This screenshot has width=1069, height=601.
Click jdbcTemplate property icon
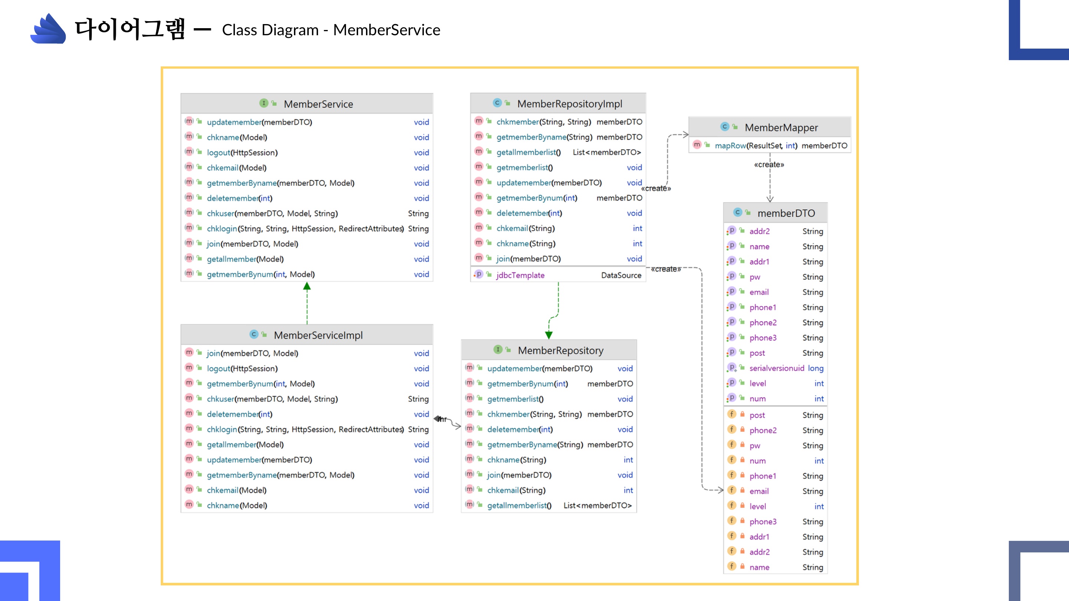478,275
